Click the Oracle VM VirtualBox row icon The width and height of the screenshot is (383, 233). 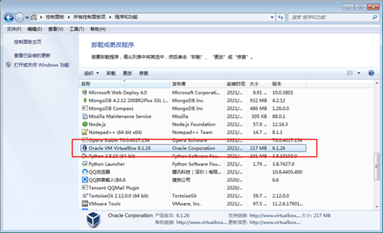[x=84, y=148]
